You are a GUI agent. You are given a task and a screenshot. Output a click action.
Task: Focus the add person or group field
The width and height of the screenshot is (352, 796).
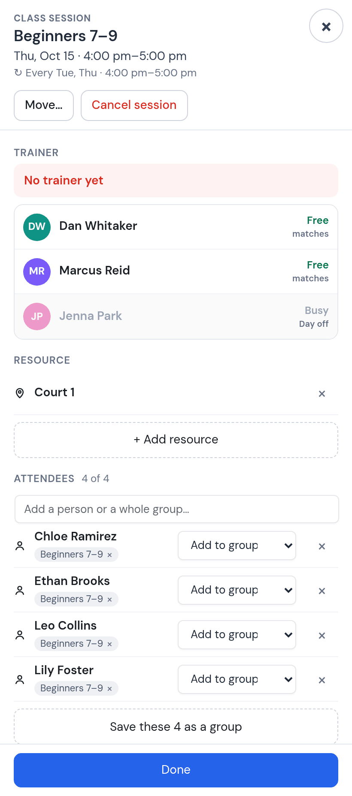coord(177,509)
